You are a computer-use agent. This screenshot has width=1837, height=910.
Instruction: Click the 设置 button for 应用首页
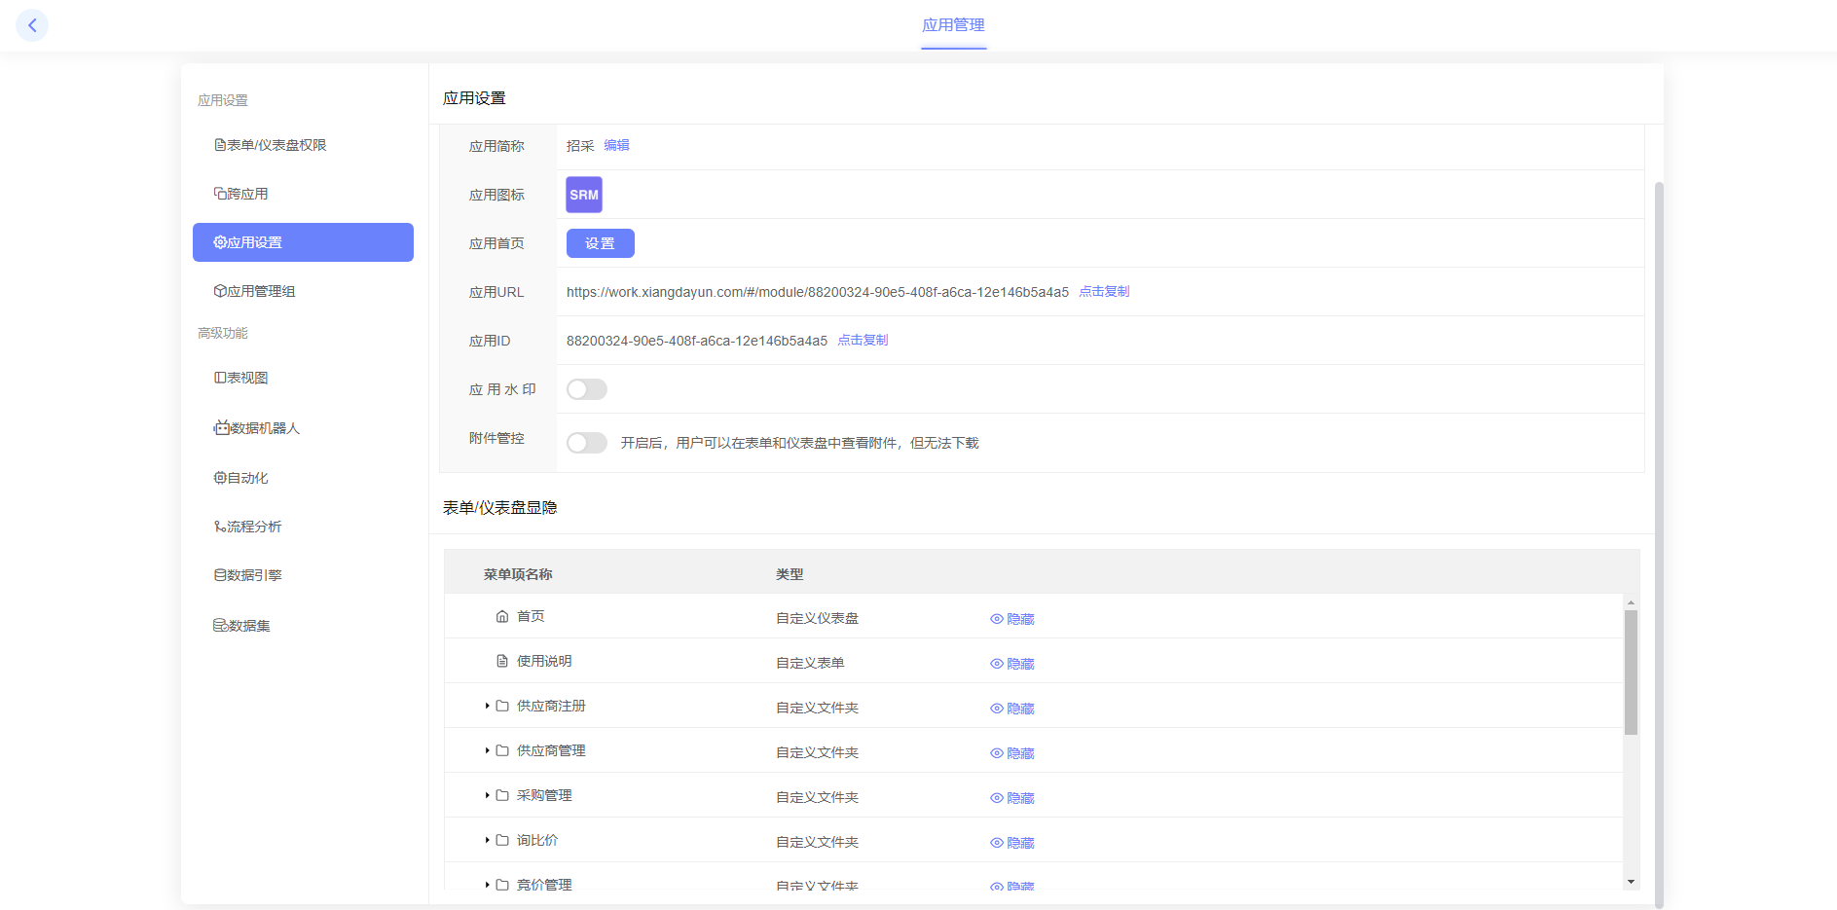coord(600,243)
